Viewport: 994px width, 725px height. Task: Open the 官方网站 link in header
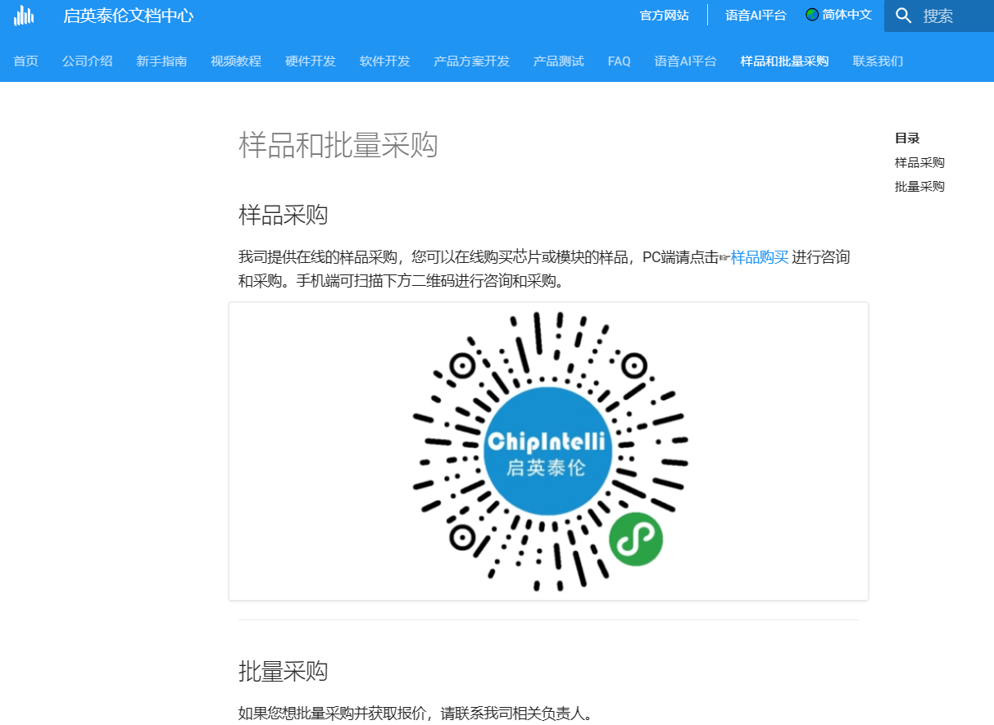click(x=664, y=16)
